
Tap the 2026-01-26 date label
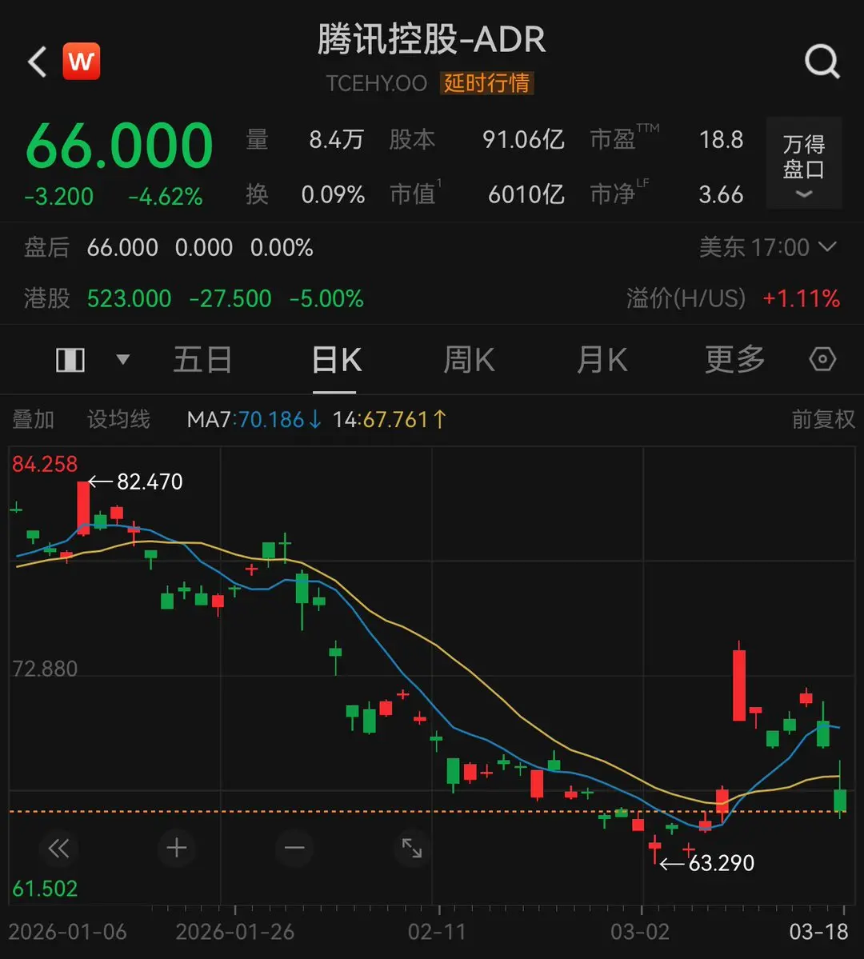[235, 932]
